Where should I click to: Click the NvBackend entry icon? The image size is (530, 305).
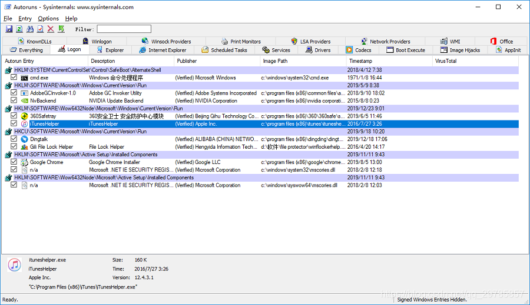pos(24,101)
